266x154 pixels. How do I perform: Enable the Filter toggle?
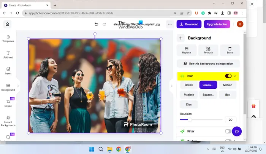(228, 131)
